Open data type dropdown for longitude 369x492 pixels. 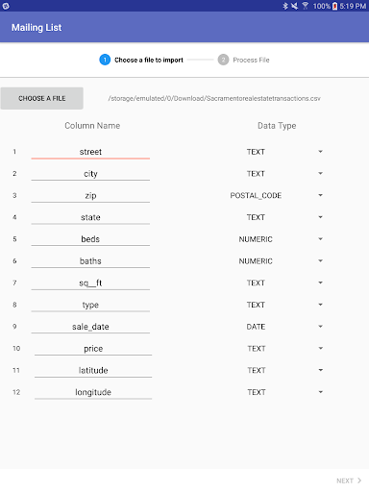[277, 392]
